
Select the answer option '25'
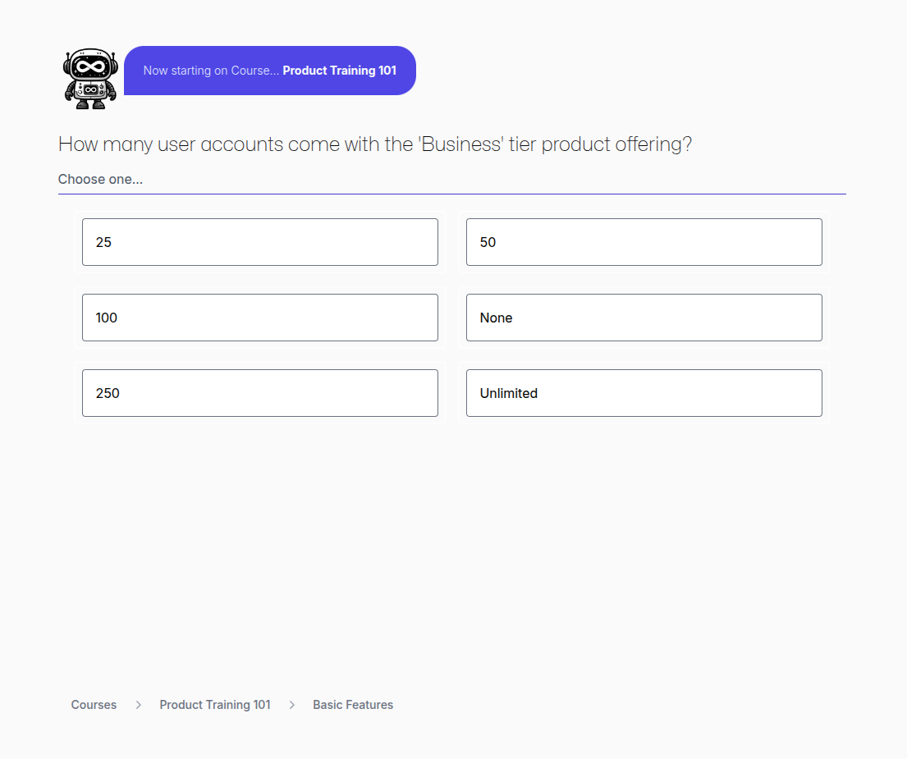(259, 242)
